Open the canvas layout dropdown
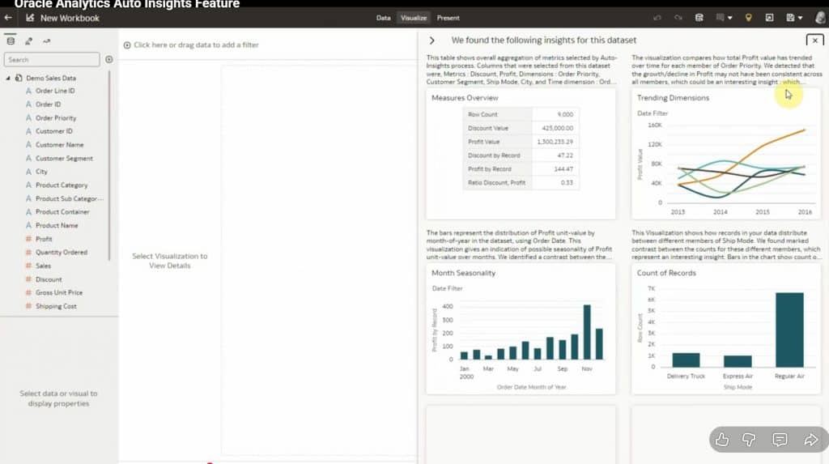 (x=724, y=18)
